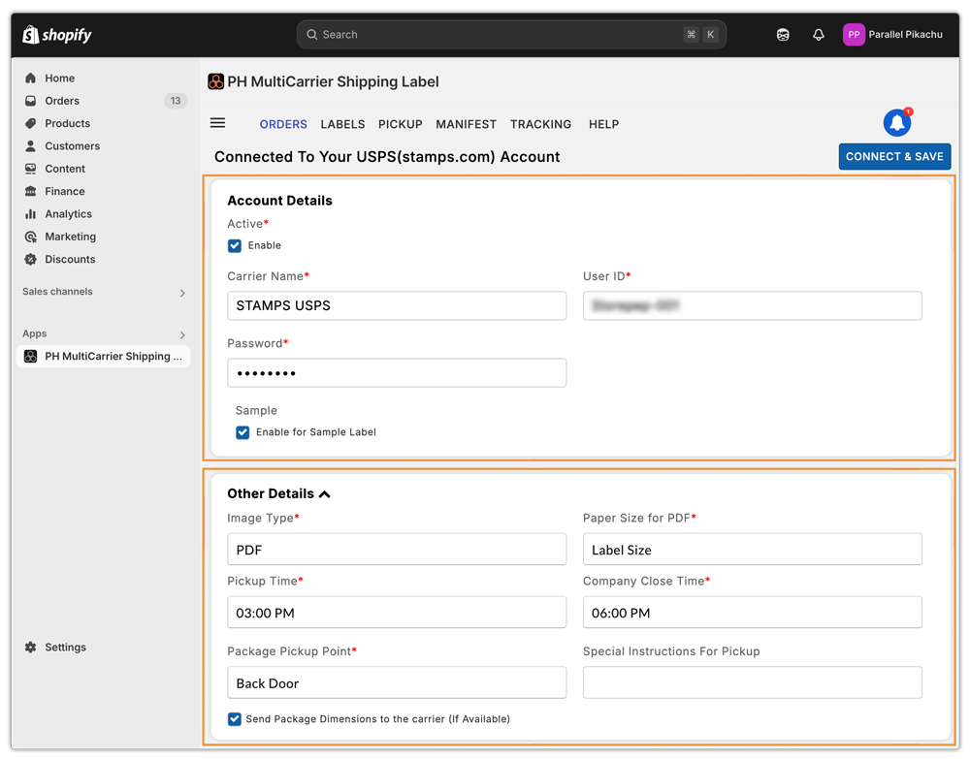
Task: Open Finance section in sidebar
Action: click(64, 191)
